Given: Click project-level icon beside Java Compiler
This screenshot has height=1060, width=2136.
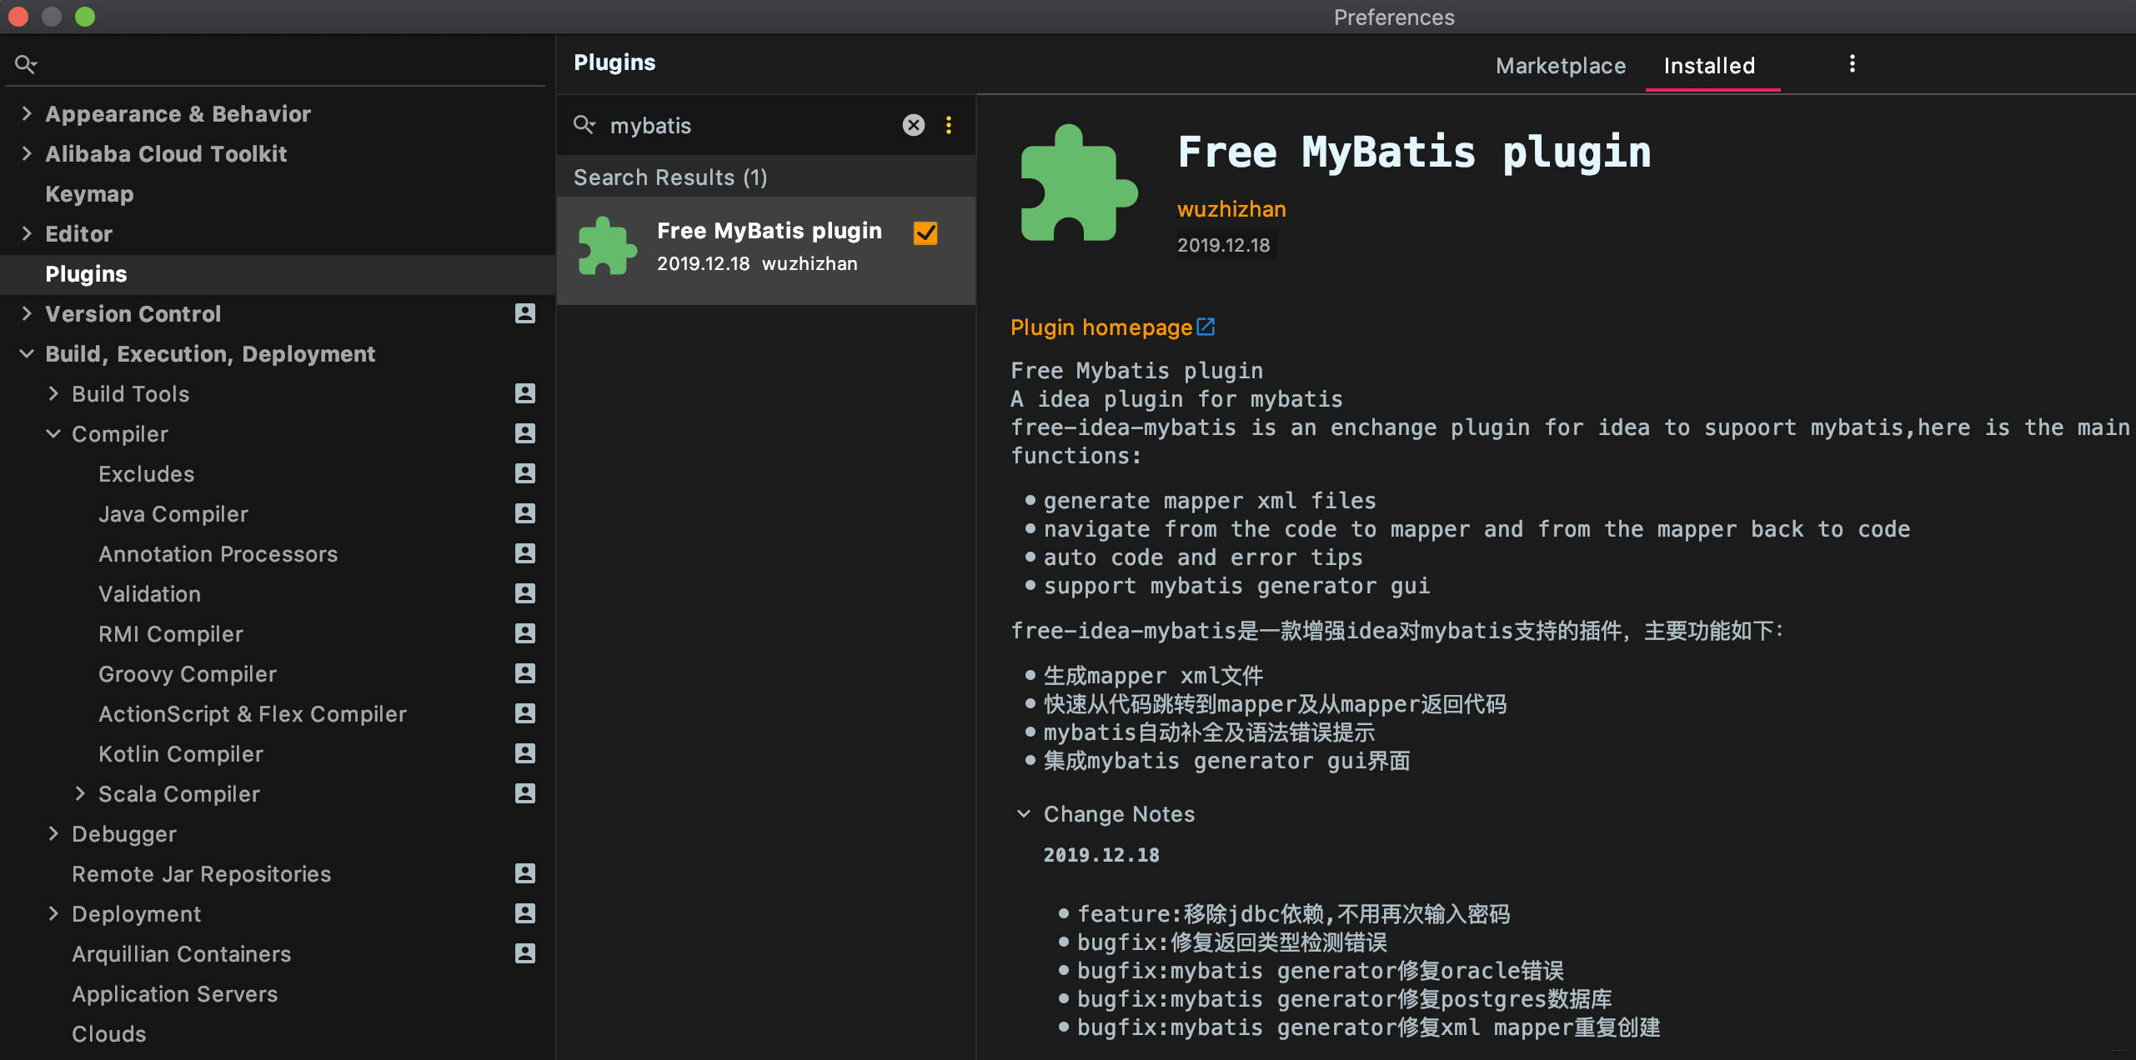Looking at the screenshot, I should point(525,513).
